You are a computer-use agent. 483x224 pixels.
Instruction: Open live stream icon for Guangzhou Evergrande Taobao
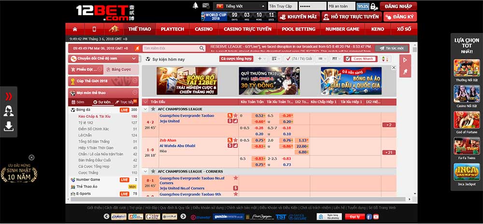tap(230, 115)
